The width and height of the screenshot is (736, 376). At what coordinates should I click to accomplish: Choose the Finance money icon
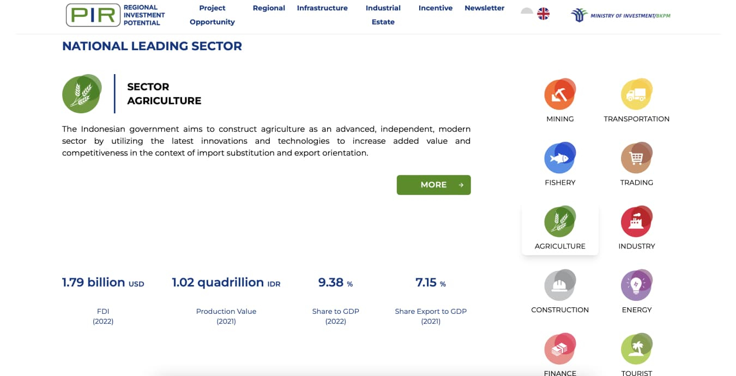(x=559, y=349)
